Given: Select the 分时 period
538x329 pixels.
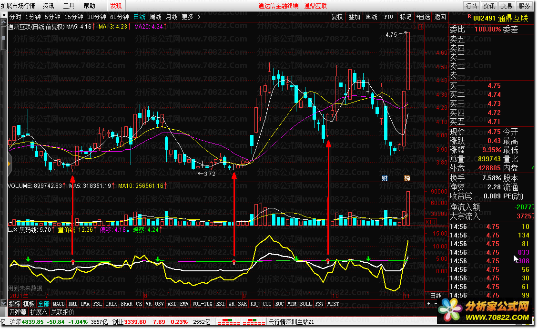Looking at the screenshot, I should pos(15,17).
